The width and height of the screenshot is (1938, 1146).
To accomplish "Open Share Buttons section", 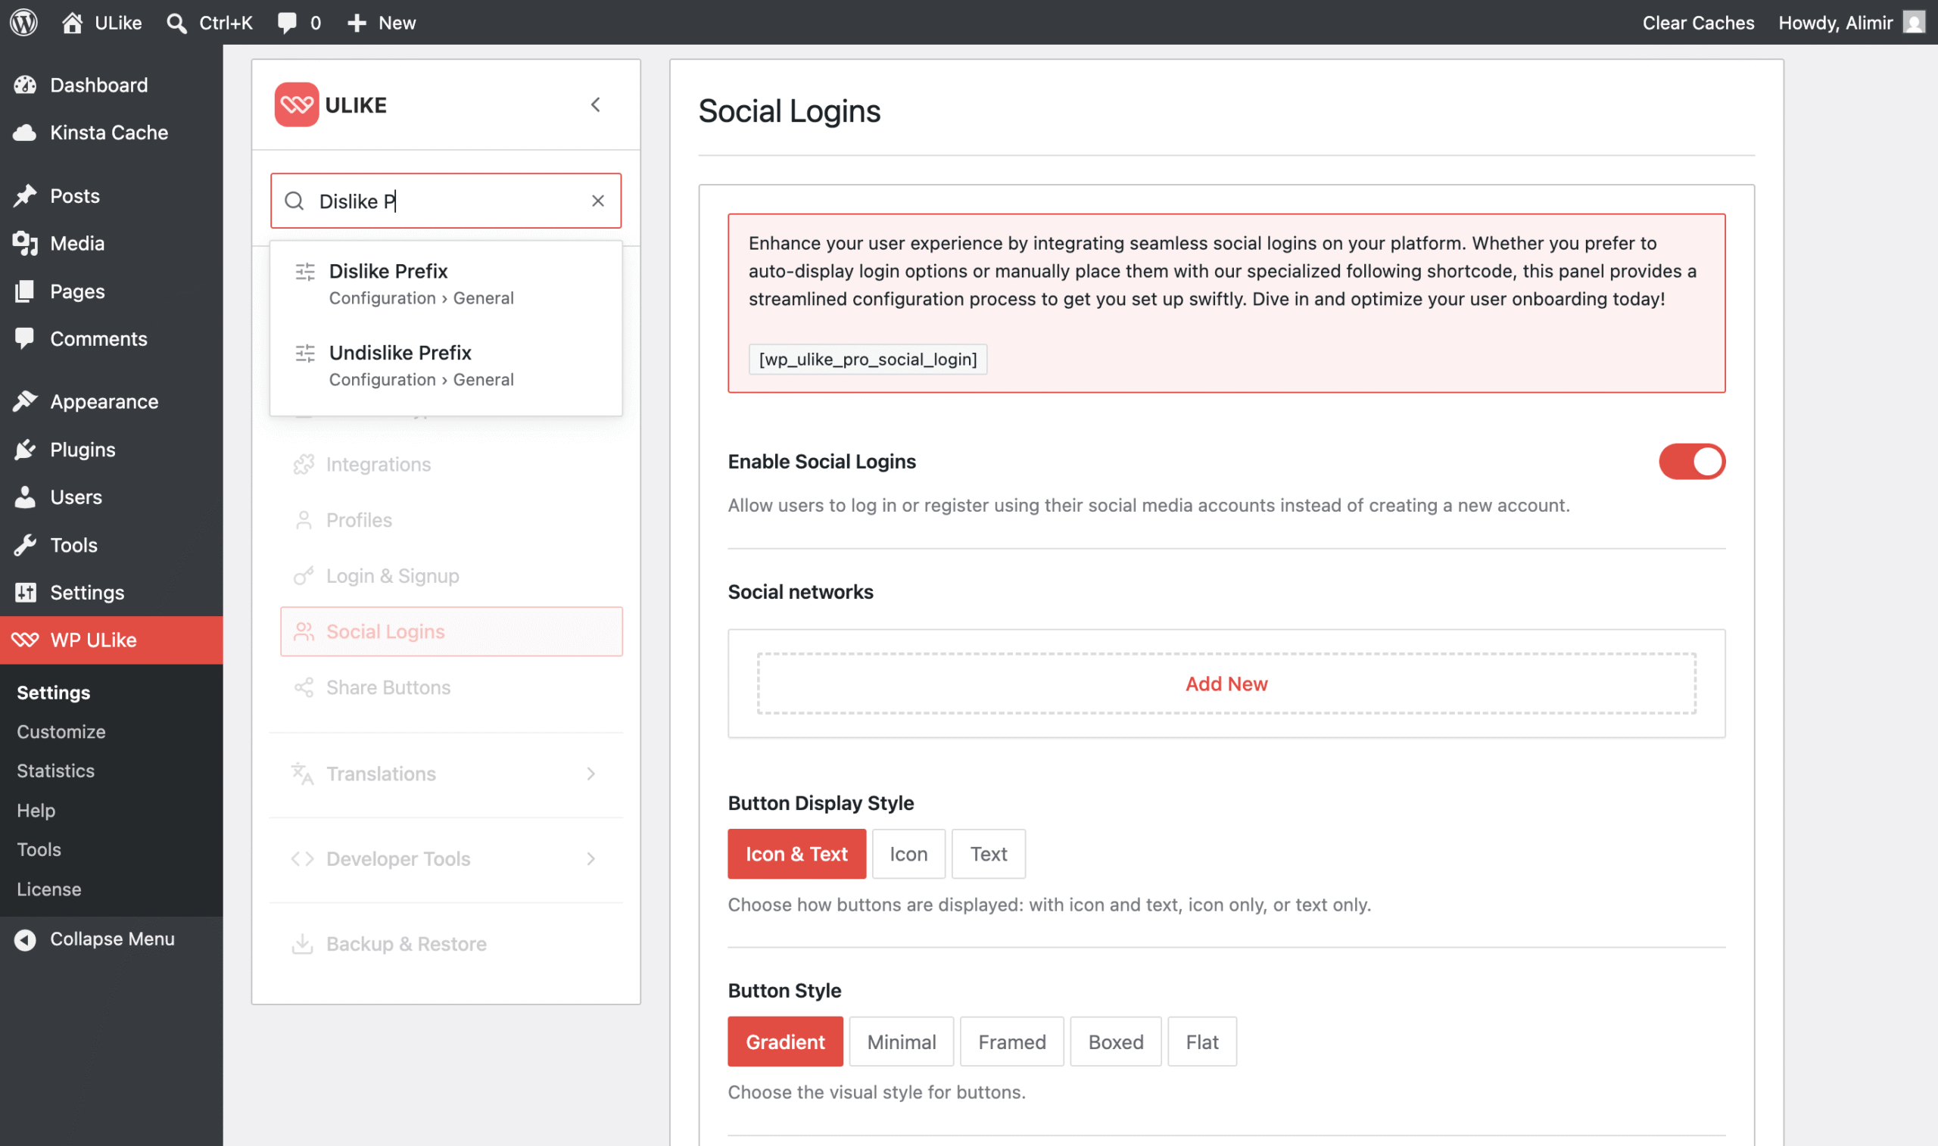I will coord(452,687).
